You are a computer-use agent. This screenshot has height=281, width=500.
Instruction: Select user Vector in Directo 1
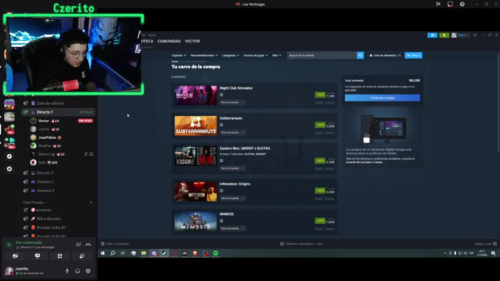[x=44, y=121]
